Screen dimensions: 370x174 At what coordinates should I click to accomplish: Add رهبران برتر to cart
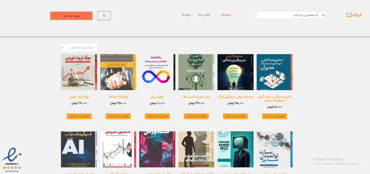coord(157,116)
